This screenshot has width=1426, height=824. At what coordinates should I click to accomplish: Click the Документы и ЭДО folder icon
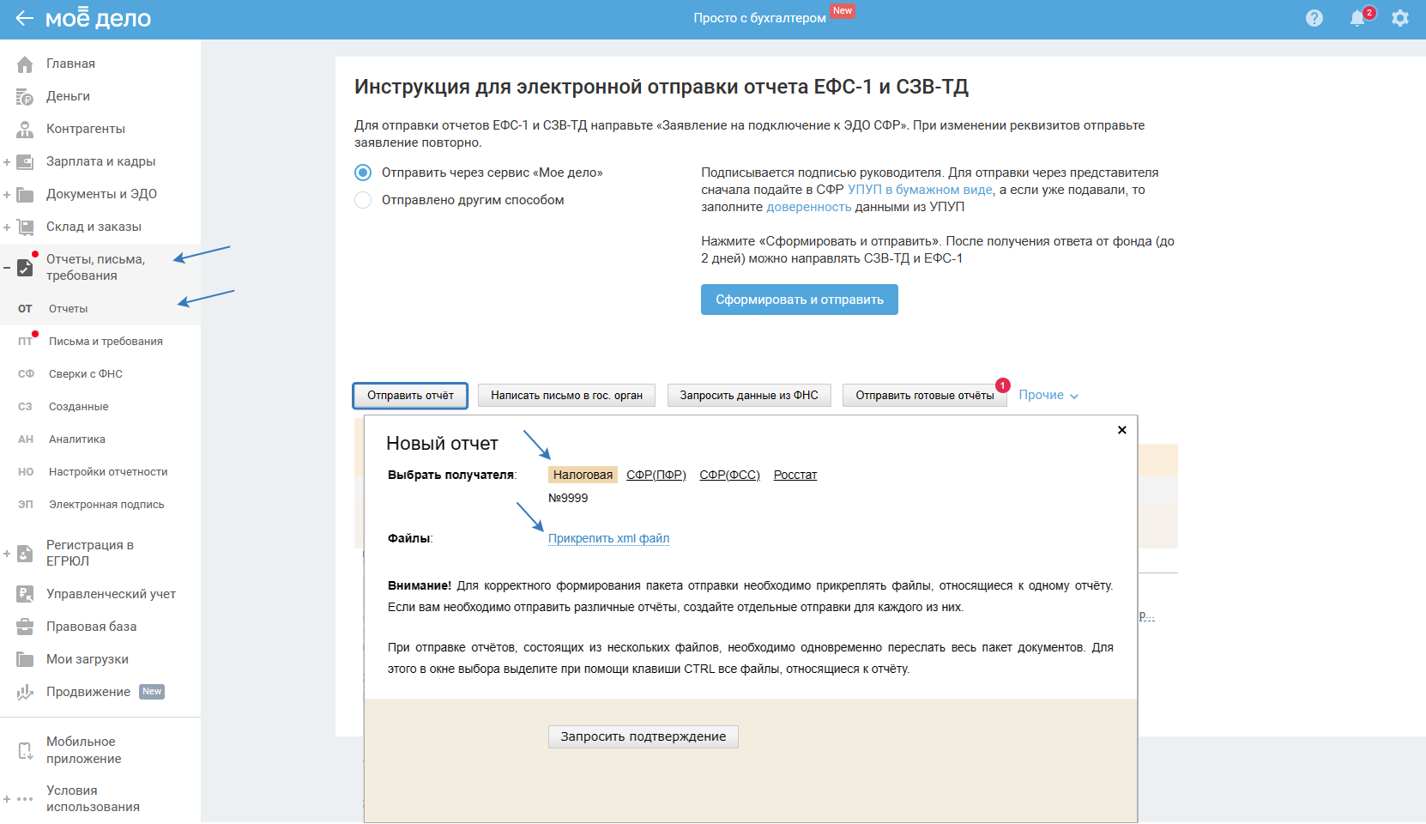(x=25, y=194)
